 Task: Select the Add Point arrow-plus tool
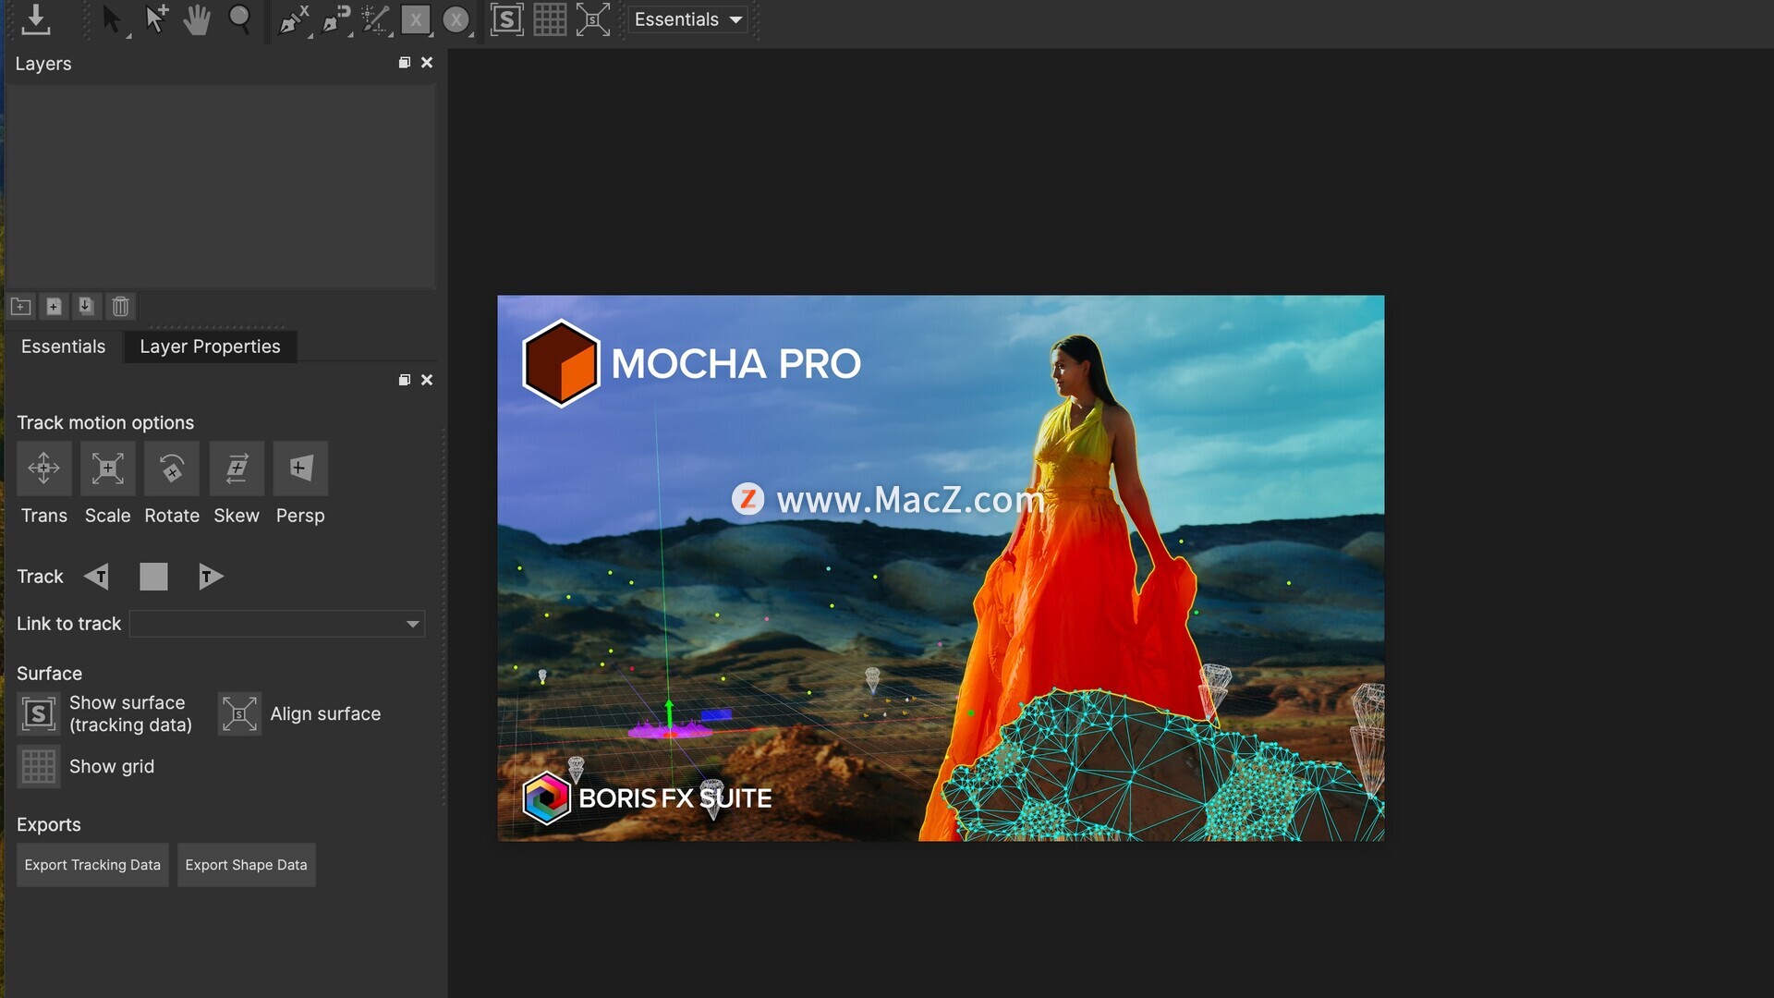point(156,19)
